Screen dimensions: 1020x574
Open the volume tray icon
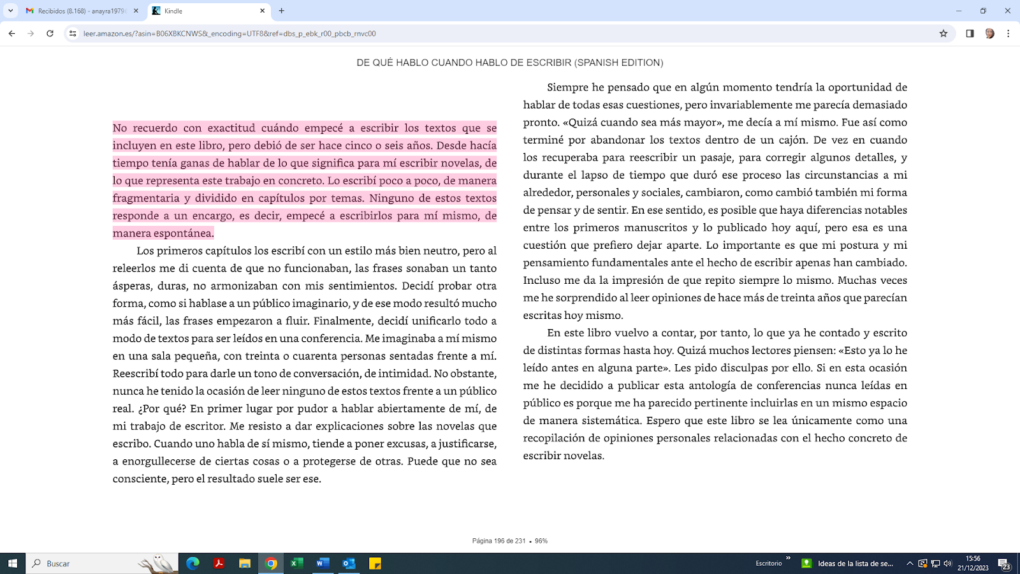(x=947, y=563)
